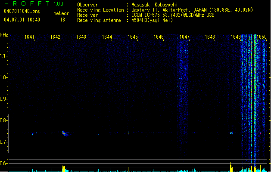Click the antenna A504HB(yagi 4el) text
This screenshot has height=172, width=271.
pyautogui.click(x=152, y=20)
